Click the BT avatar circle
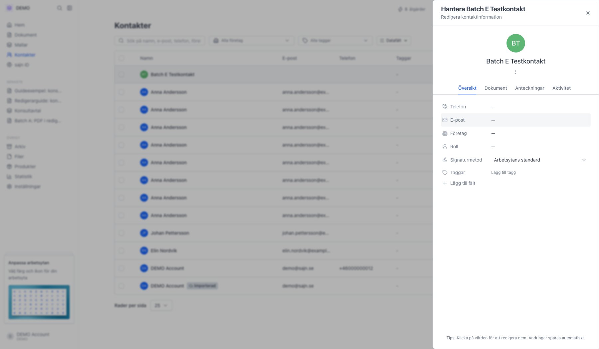 coord(515,43)
